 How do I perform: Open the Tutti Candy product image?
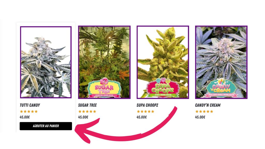coord(46,62)
